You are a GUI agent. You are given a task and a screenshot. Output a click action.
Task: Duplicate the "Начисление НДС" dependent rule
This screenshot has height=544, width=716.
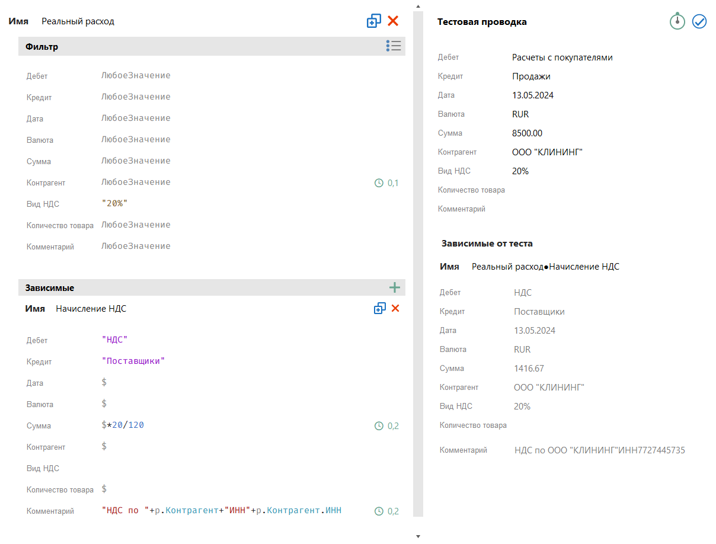pos(379,308)
